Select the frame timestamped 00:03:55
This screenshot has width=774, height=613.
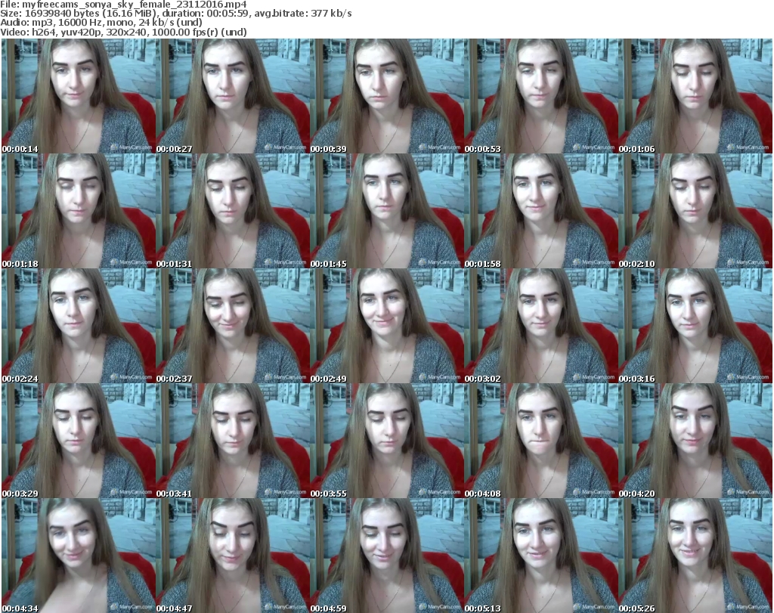(386, 441)
